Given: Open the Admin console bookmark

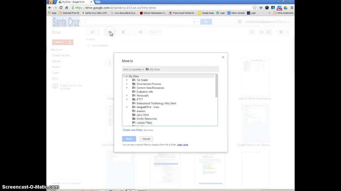Looking at the screenshot, I should tap(236, 13).
